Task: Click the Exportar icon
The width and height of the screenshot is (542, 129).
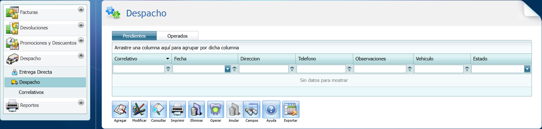Action: (x=291, y=109)
